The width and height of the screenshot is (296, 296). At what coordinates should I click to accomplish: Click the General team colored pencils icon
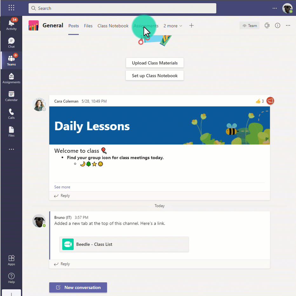[x=34, y=25]
